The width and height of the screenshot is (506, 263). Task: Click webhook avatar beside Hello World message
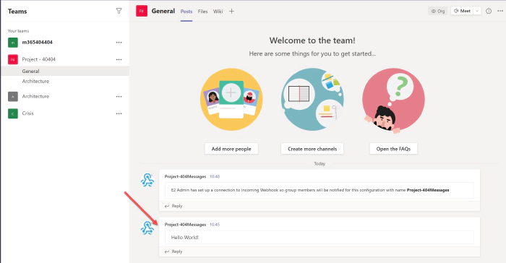click(x=147, y=228)
